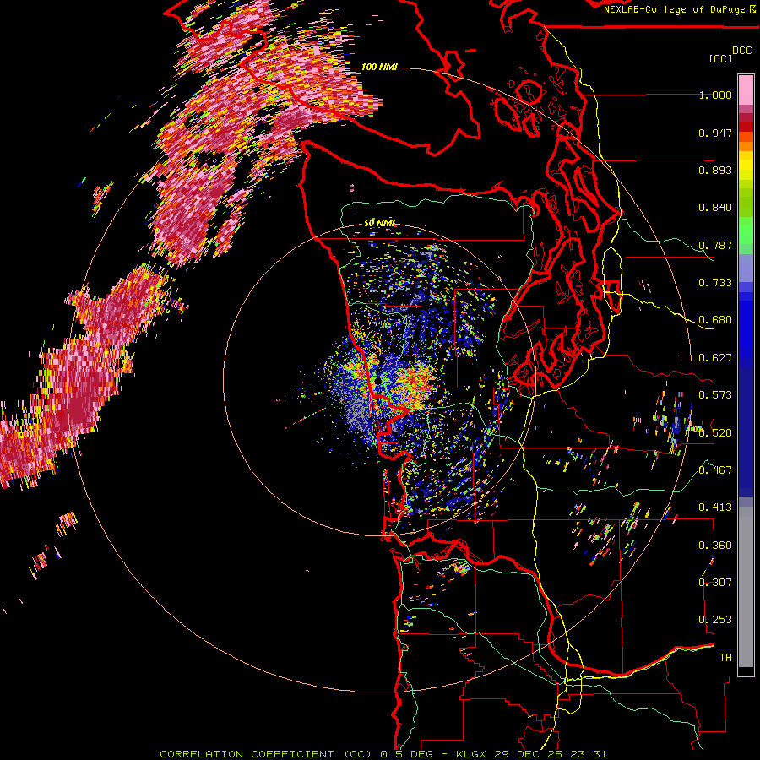This screenshot has height=760, width=760.
Task: Select the 0.680 scale value
Action: [x=715, y=320]
